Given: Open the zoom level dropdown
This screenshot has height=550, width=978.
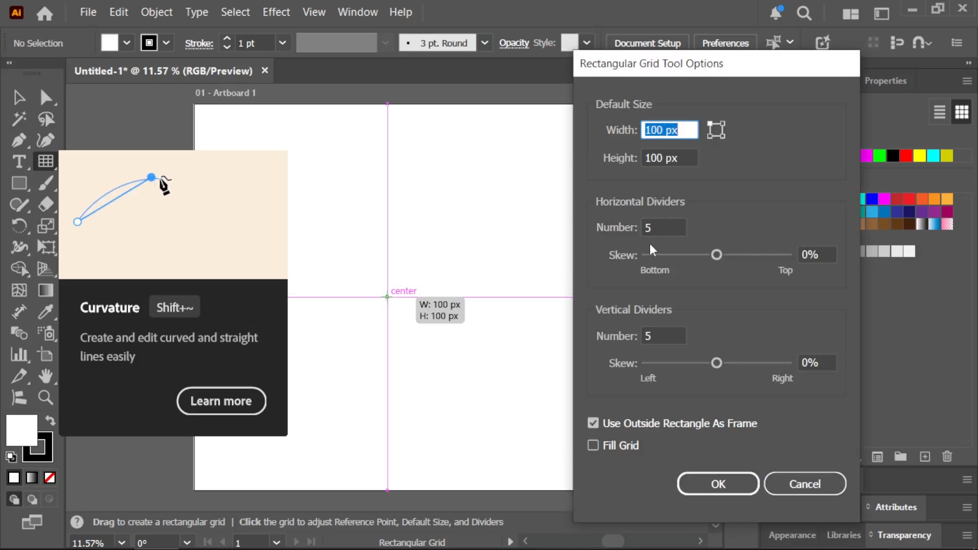Looking at the screenshot, I should pyautogui.click(x=121, y=543).
